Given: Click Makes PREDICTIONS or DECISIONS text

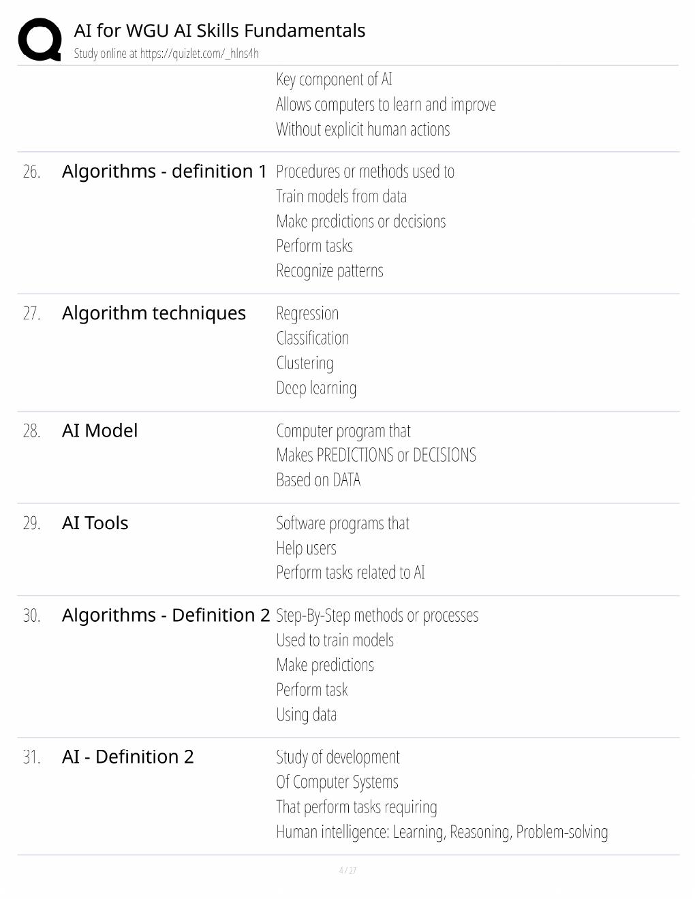Looking at the screenshot, I should (376, 455).
